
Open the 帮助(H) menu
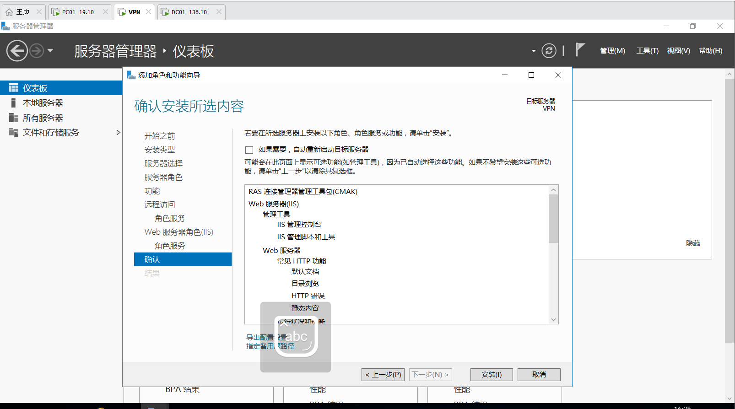click(x=710, y=51)
